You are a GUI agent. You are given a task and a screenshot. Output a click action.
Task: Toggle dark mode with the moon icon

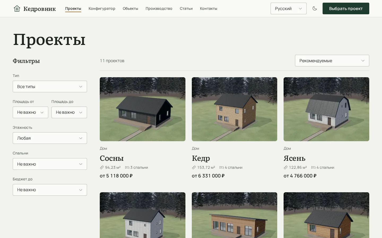point(315,8)
